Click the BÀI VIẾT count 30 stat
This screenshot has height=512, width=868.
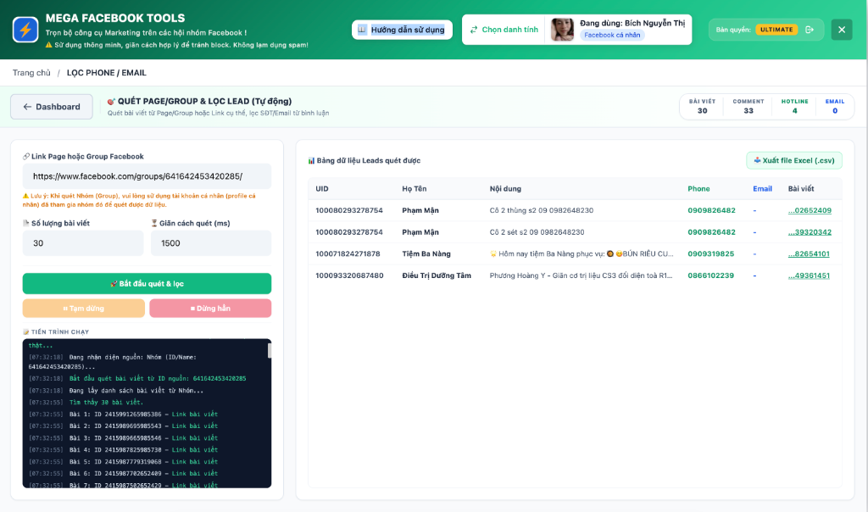[x=702, y=106]
